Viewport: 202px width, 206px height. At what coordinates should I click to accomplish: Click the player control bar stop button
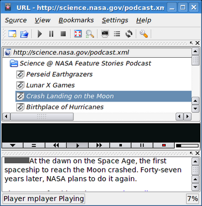[120, 145]
